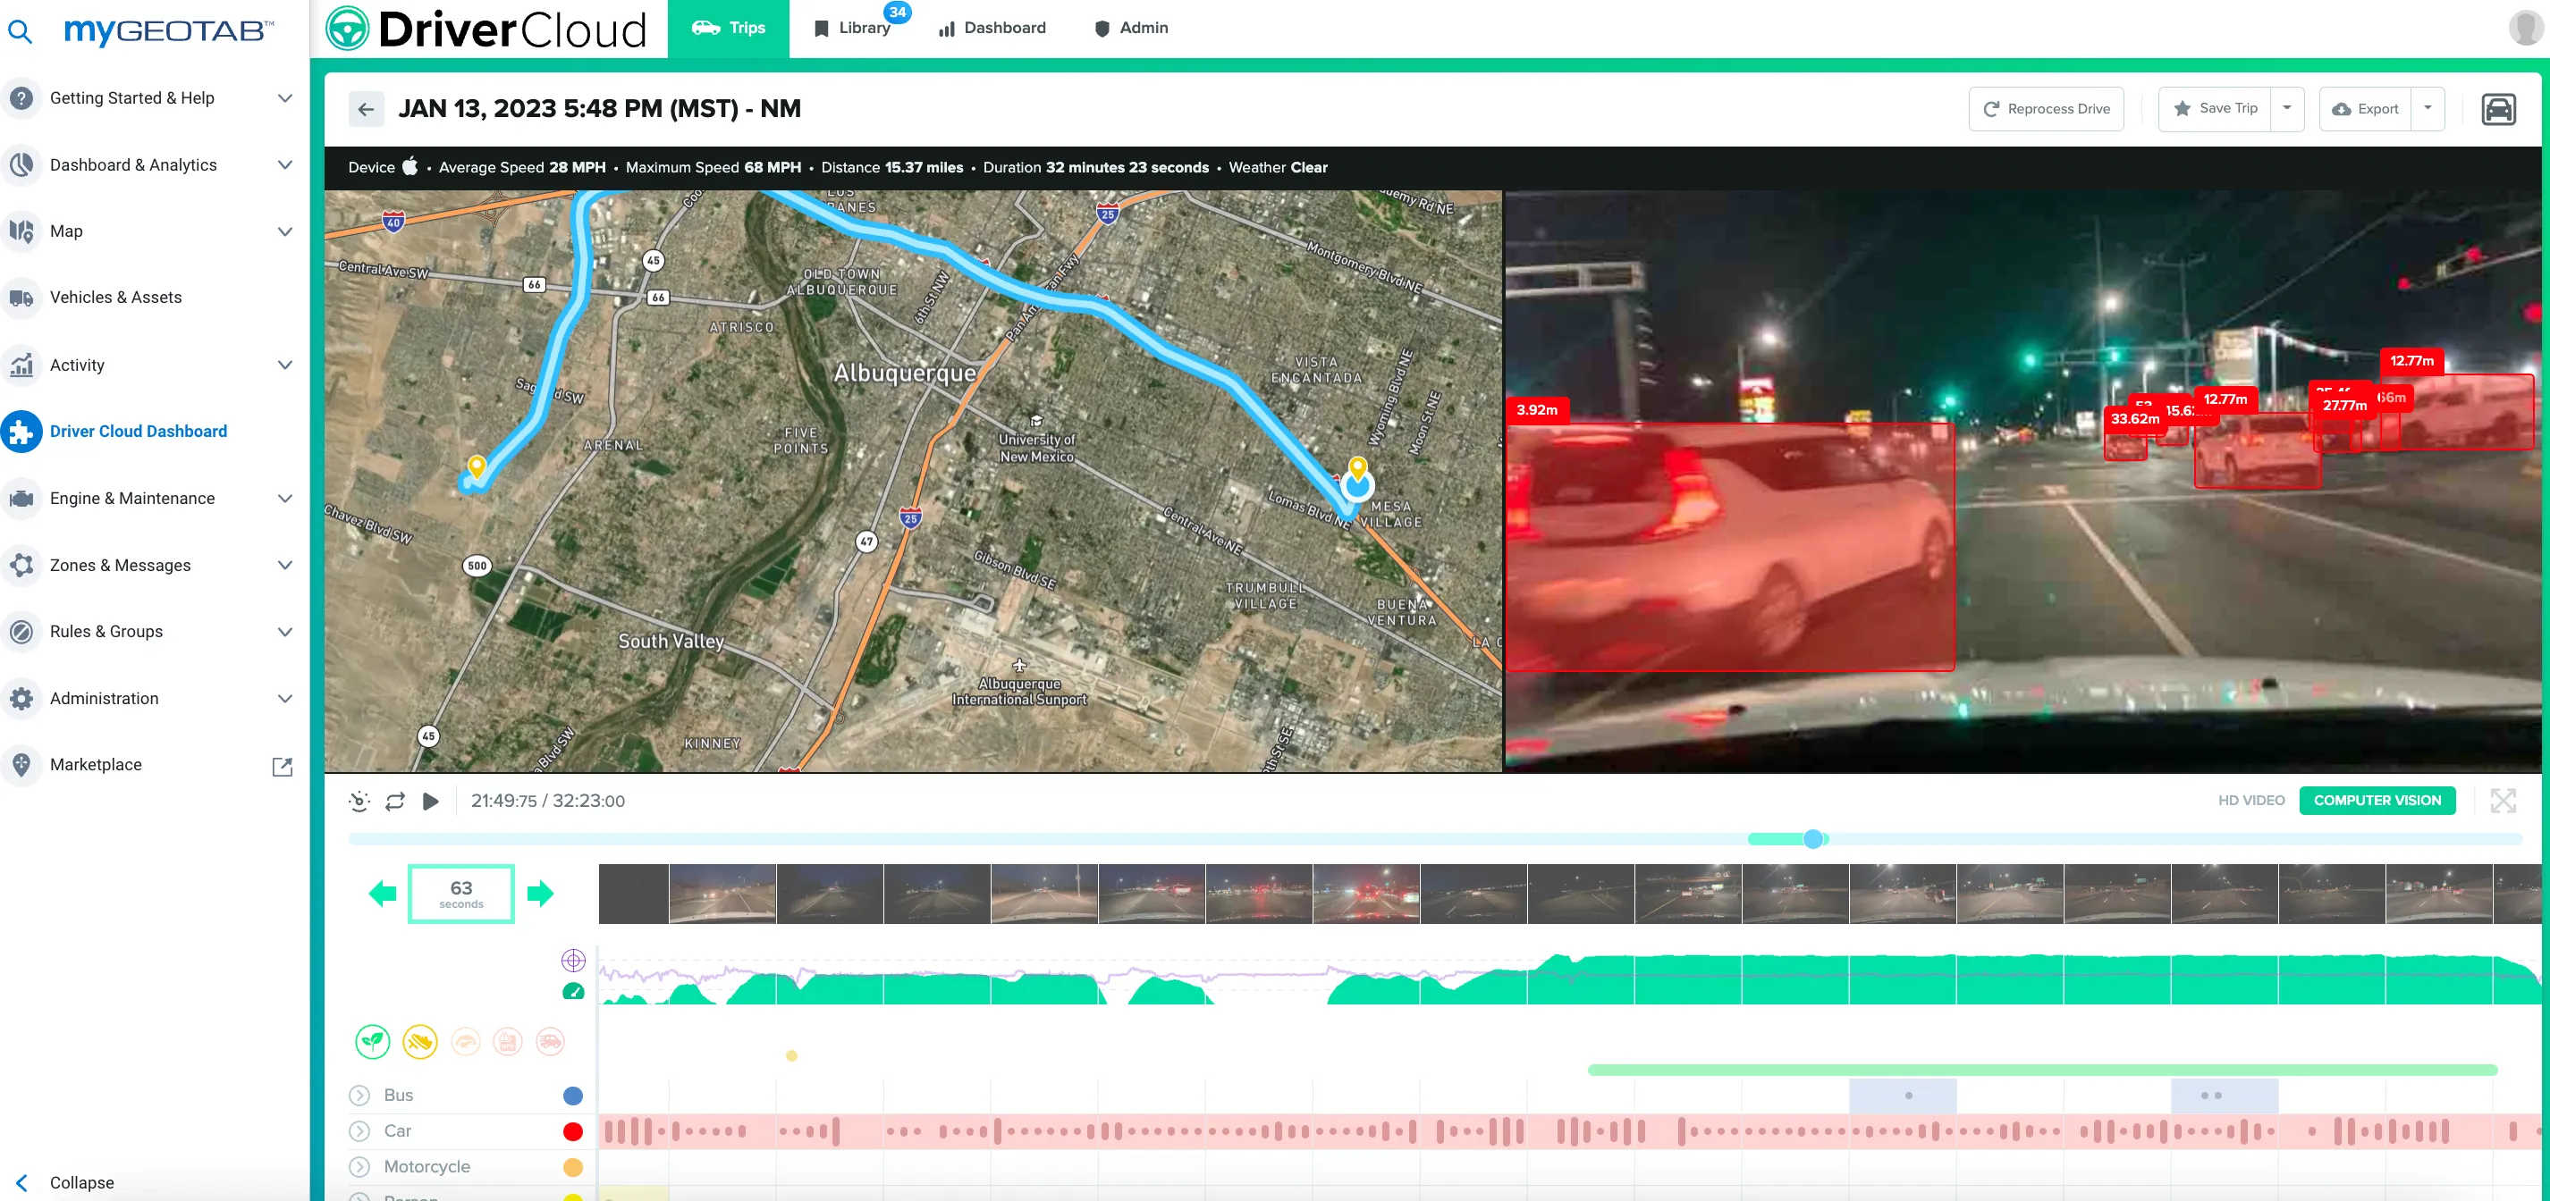Expand Engine & Maintenance chevron
2550x1201 pixels.
tap(285, 498)
